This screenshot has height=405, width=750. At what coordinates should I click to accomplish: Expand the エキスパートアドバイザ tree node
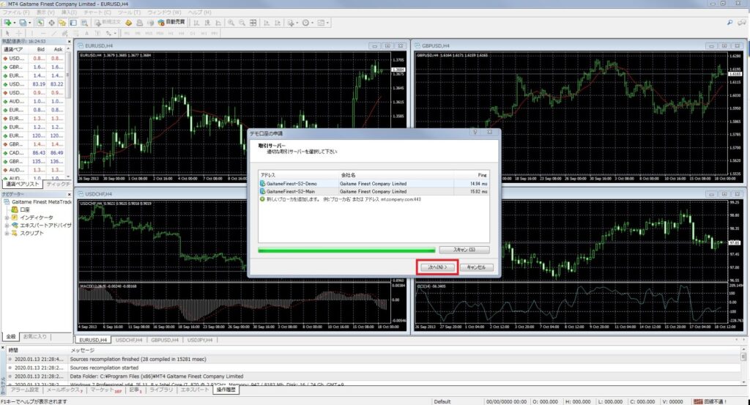click(7, 226)
